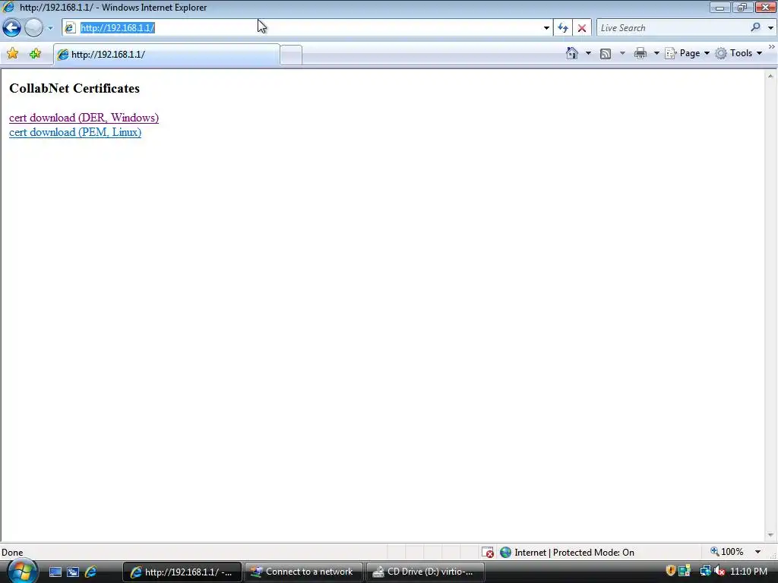Screen dimensions: 778x583
Task: Click the CollabNet Certificates heading text
Action: point(74,88)
